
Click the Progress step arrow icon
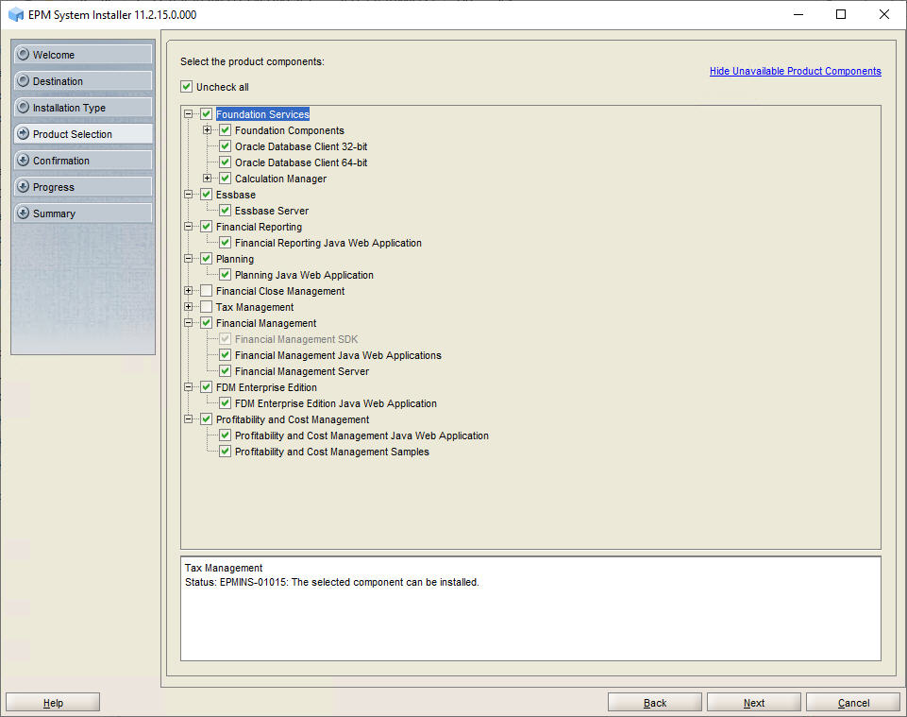(24, 186)
